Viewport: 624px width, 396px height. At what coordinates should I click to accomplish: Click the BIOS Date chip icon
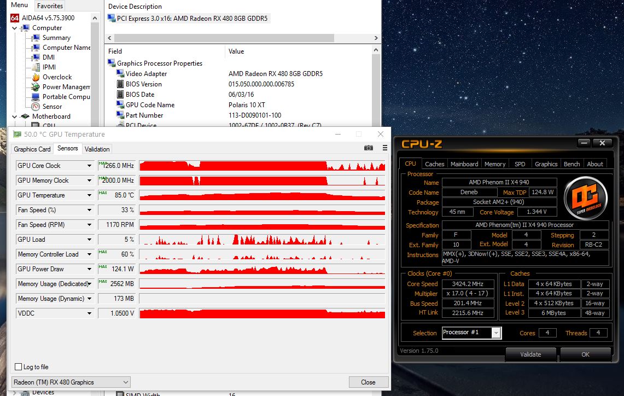[120, 94]
